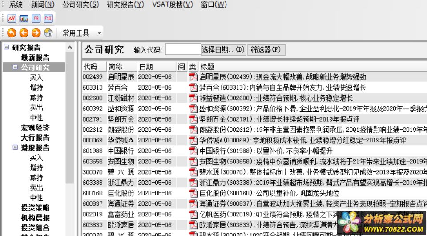Open PDF icon for 安图生物 report
Viewport: 427px width, 236px height.
[x=193, y=162]
